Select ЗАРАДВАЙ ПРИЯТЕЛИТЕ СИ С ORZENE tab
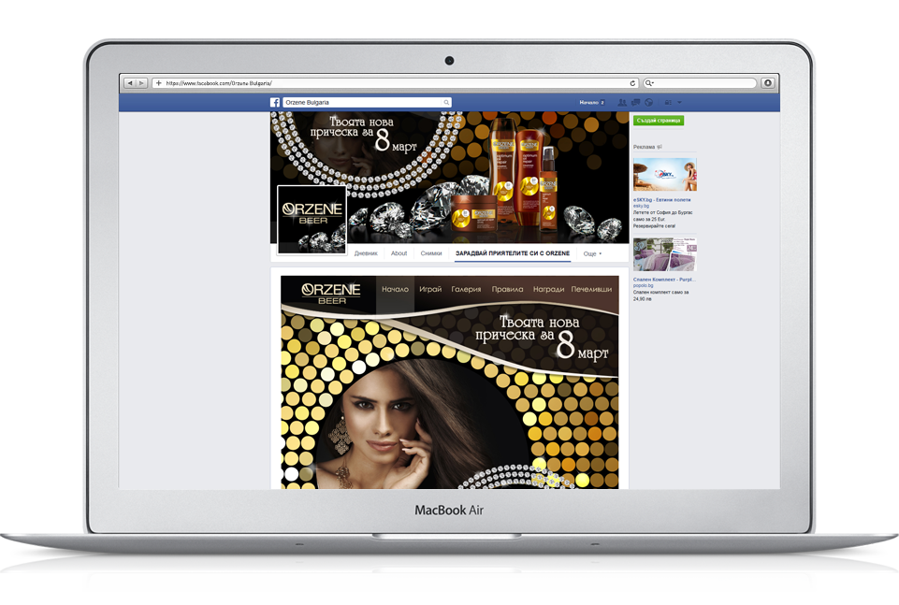Image resolution: width=899 pixels, height=605 pixels. pyautogui.click(x=513, y=253)
